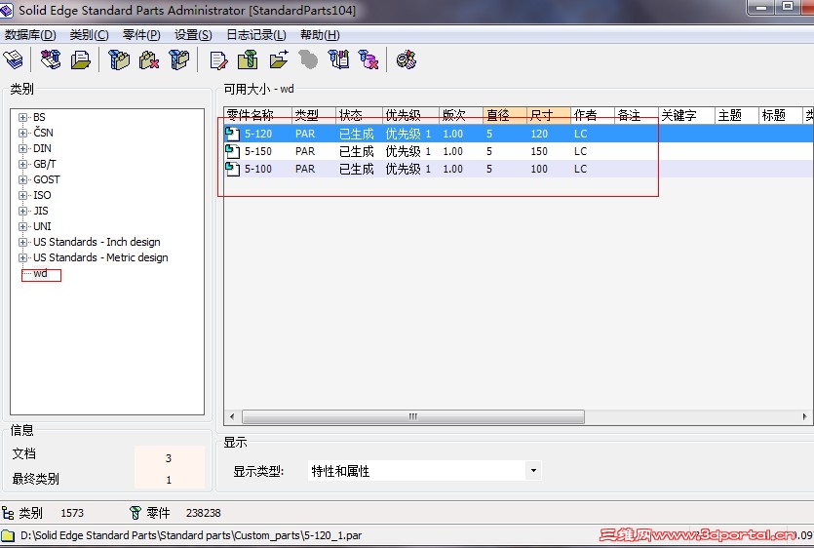Image resolution: width=814 pixels, height=548 pixels.
Task: Click the category tree icon in status bar
Action: pos(8,513)
